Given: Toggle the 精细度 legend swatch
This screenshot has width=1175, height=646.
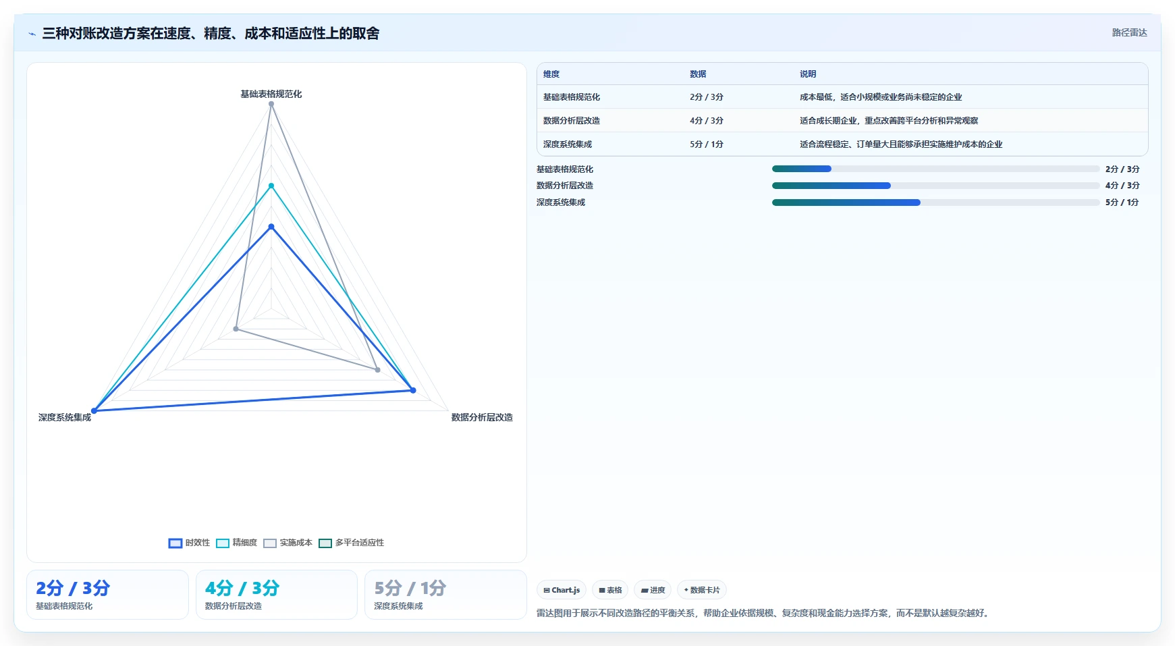Looking at the screenshot, I should pos(223,543).
